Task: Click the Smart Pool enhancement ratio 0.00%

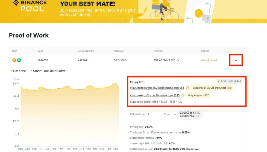Action: pyautogui.click(x=186, y=132)
